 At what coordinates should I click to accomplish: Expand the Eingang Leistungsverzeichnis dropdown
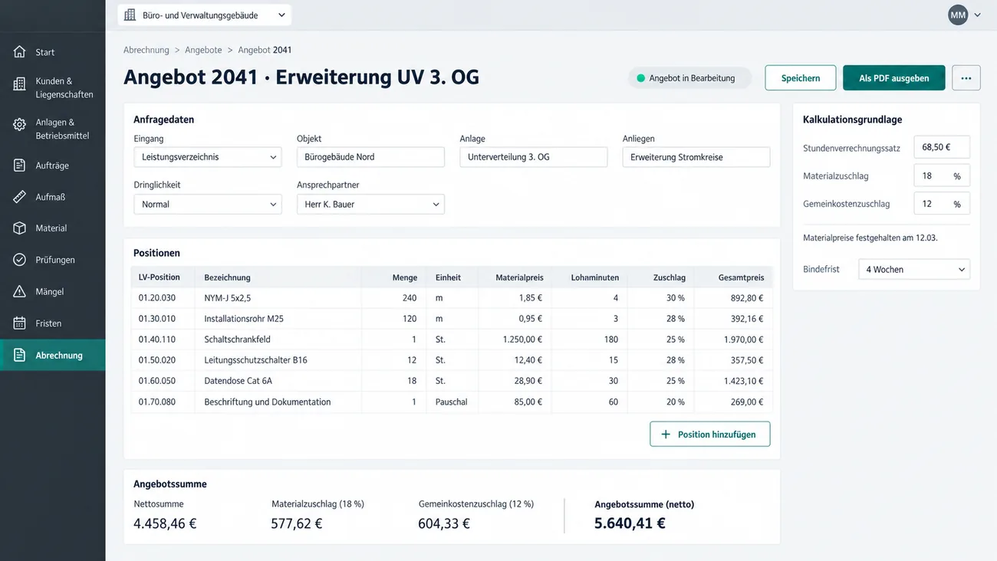pyautogui.click(x=208, y=157)
